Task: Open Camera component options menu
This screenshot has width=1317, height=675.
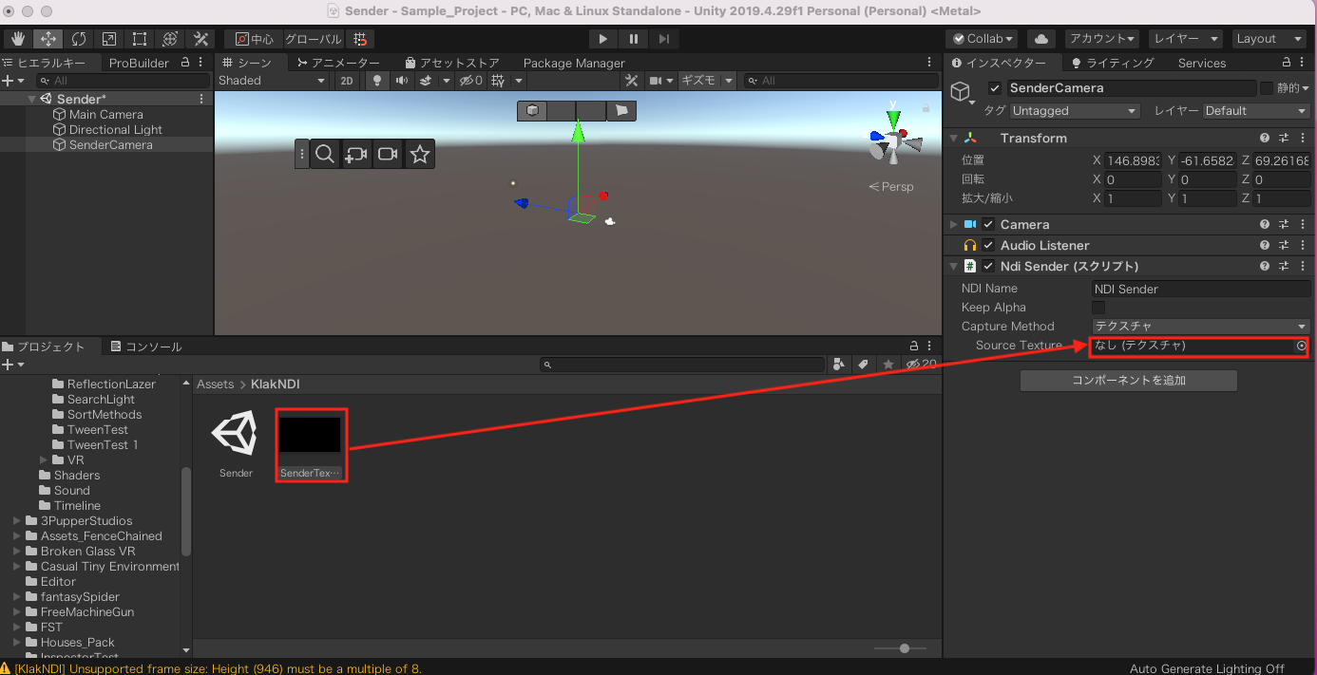Action: click(1303, 225)
